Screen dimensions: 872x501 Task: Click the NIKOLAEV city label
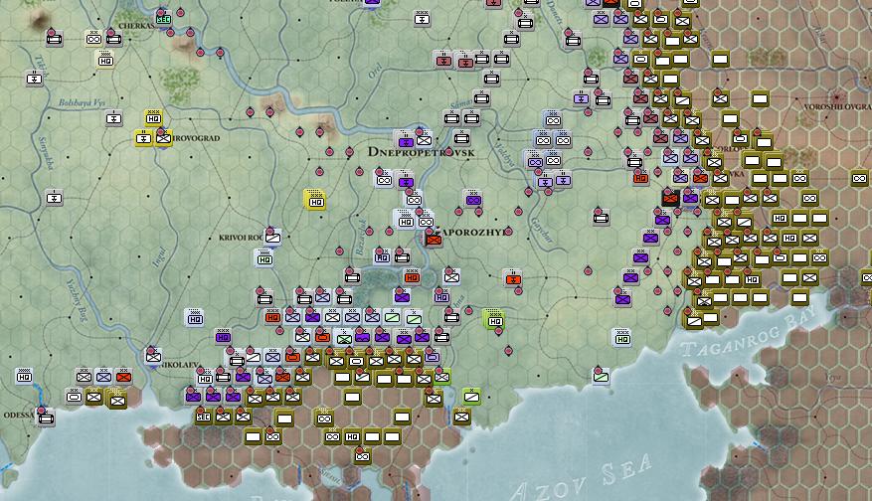pos(180,365)
